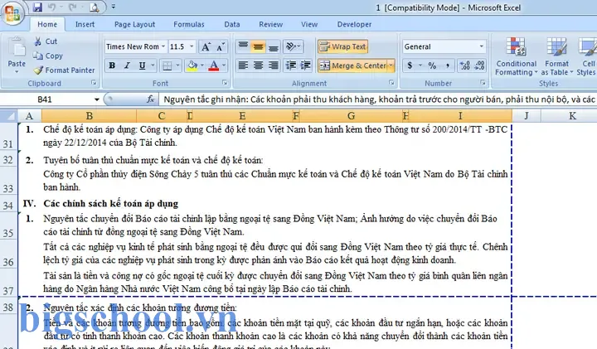Open Conditional Formatting menu
This screenshot has height=349, width=597.
point(517,56)
